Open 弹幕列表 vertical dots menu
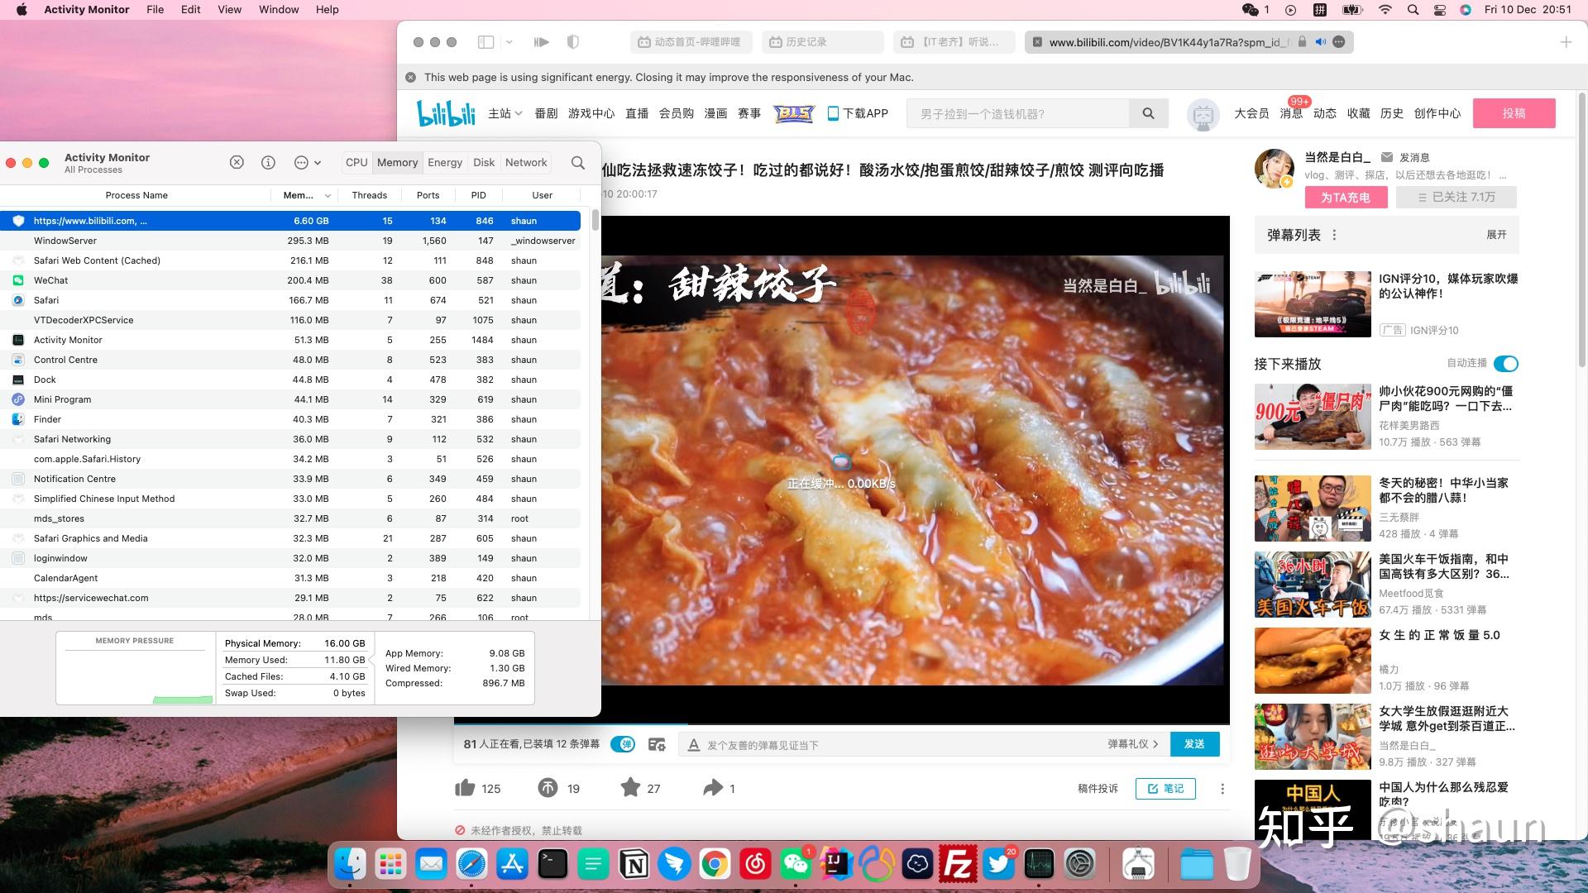This screenshot has width=1588, height=893. click(1334, 235)
